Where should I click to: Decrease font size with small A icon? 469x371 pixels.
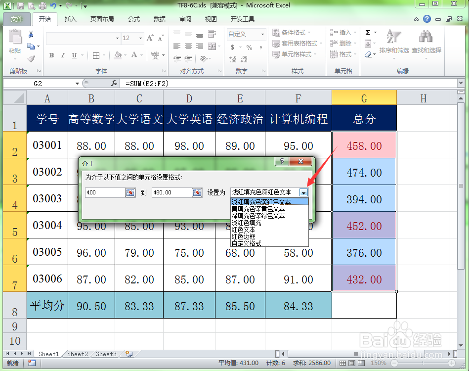[x=161, y=38]
